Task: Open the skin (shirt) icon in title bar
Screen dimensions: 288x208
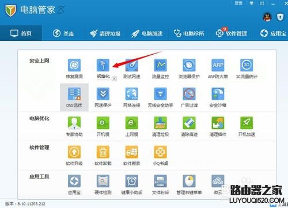Action: [x=251, y=3]
